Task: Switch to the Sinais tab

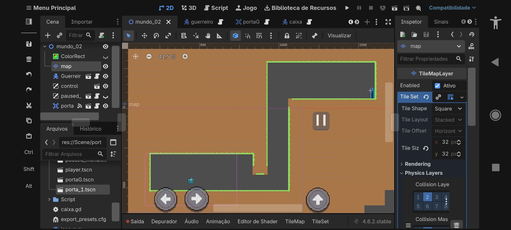Action: click(x=441, y=22)
